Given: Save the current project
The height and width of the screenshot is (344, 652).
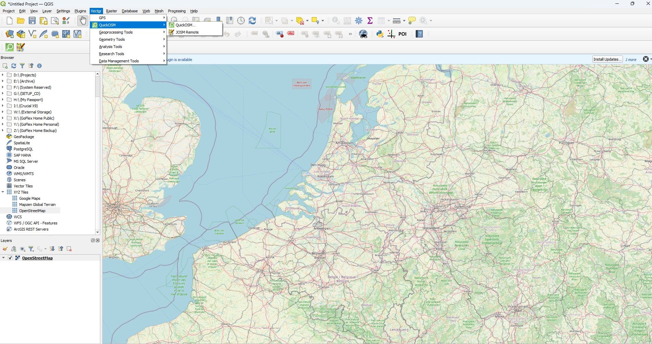Looking at the screenshot, I should point(32,20).
